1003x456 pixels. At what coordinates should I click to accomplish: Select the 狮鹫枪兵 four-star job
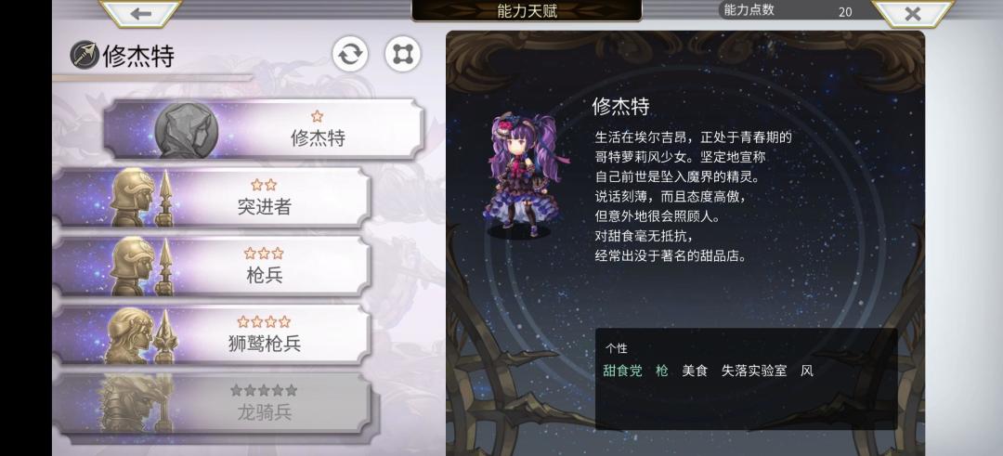(x=212, y=334)
